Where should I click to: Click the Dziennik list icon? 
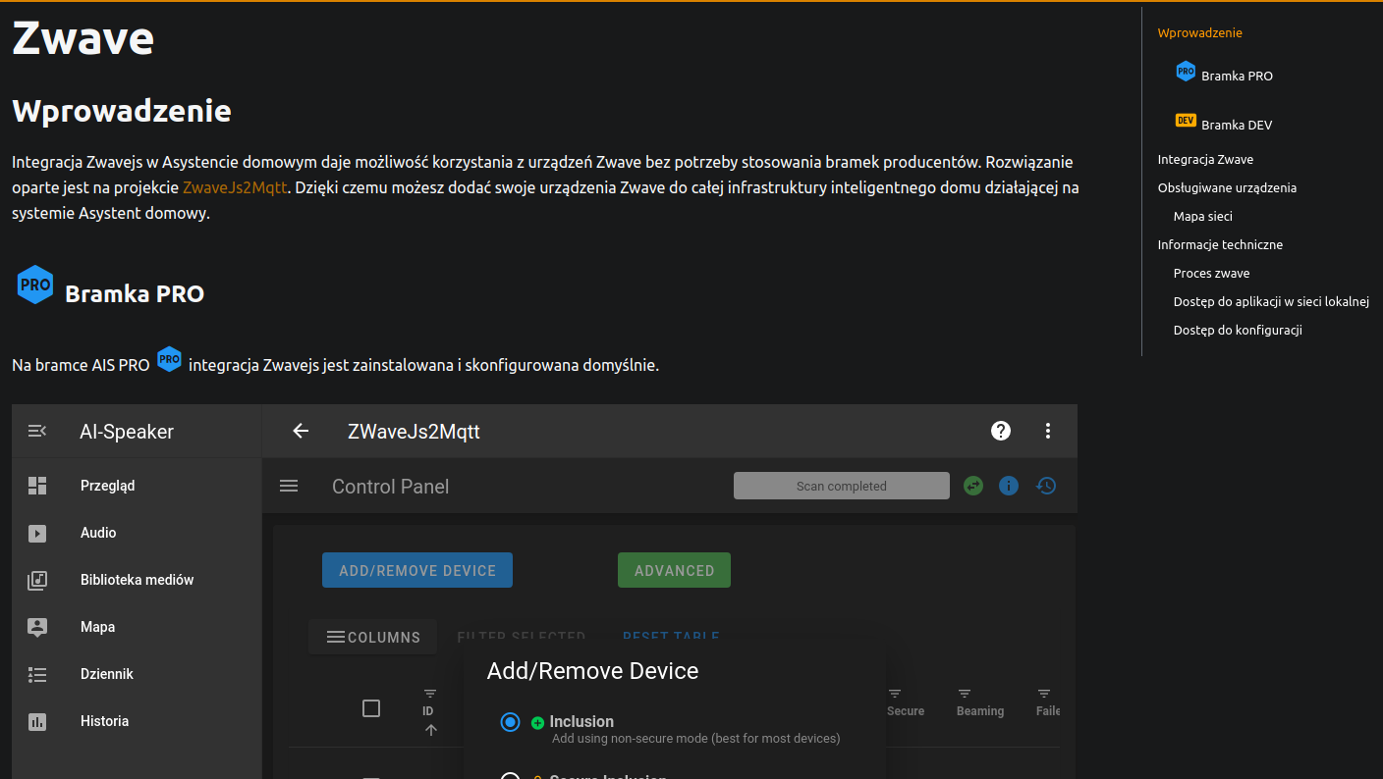[x=37, y=674]
